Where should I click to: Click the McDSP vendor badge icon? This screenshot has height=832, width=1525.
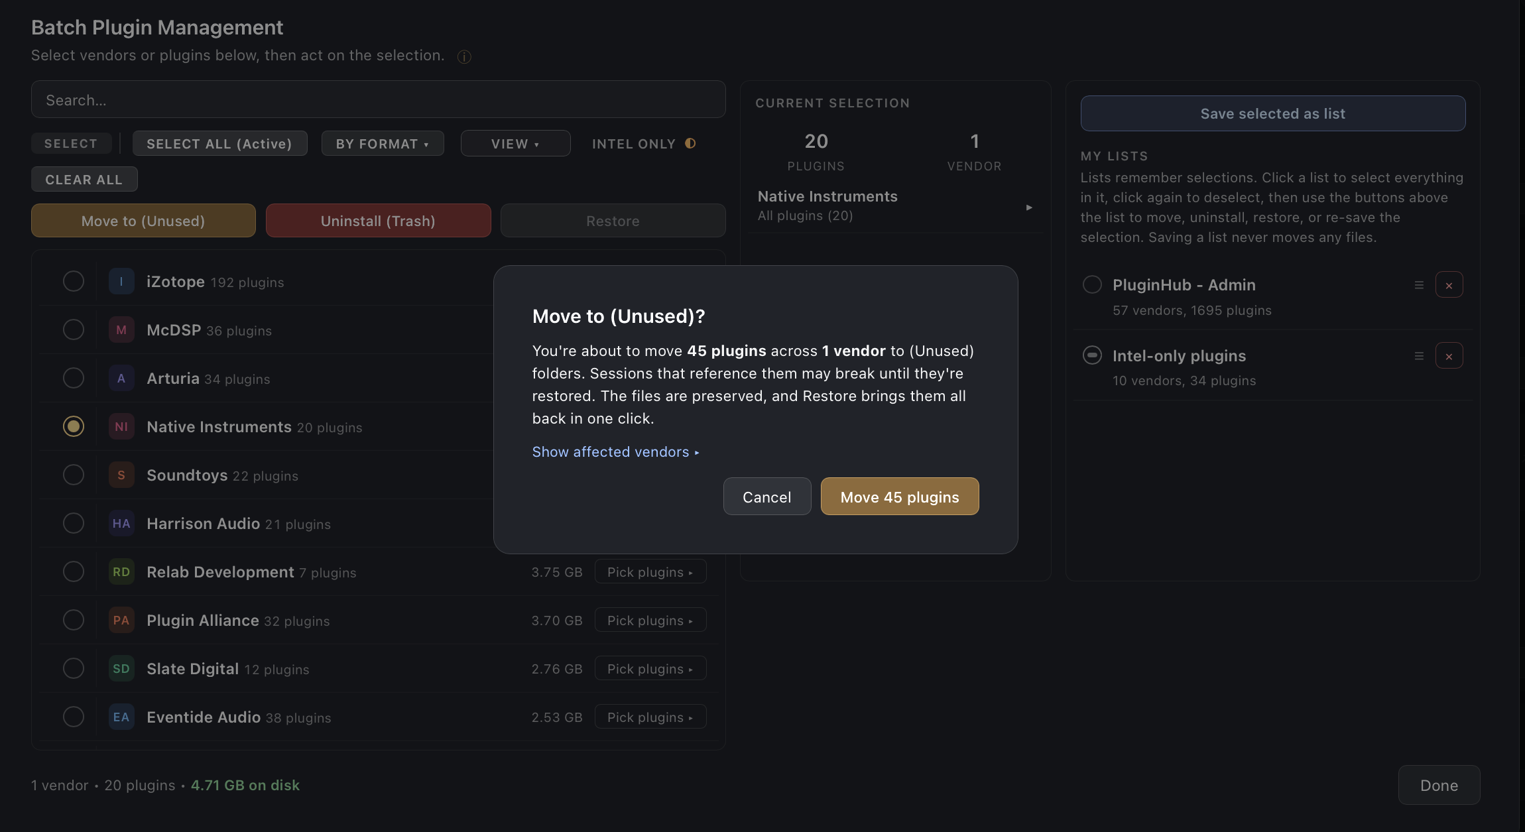pos(121,330)
